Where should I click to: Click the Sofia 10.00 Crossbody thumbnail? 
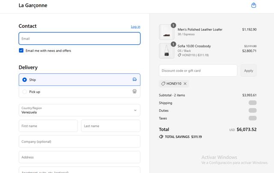click(x=167, y=51)
